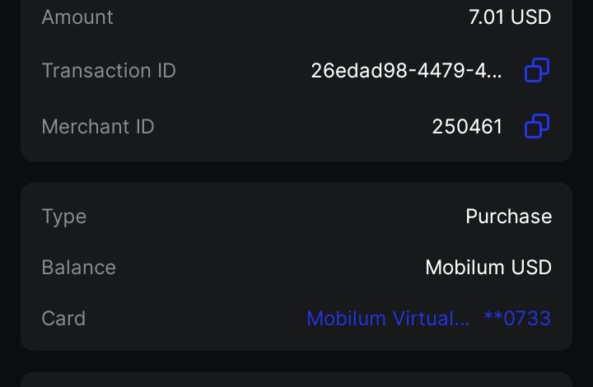Tap the truncated 26edad98 transaction ID value
Viewport: 593px width, 387px height.
click(406, 71)
